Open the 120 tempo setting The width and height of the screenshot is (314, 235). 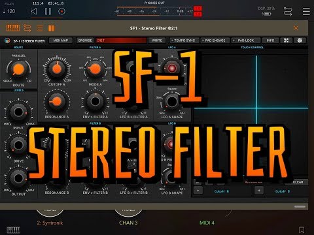click(x=9, y=11)
